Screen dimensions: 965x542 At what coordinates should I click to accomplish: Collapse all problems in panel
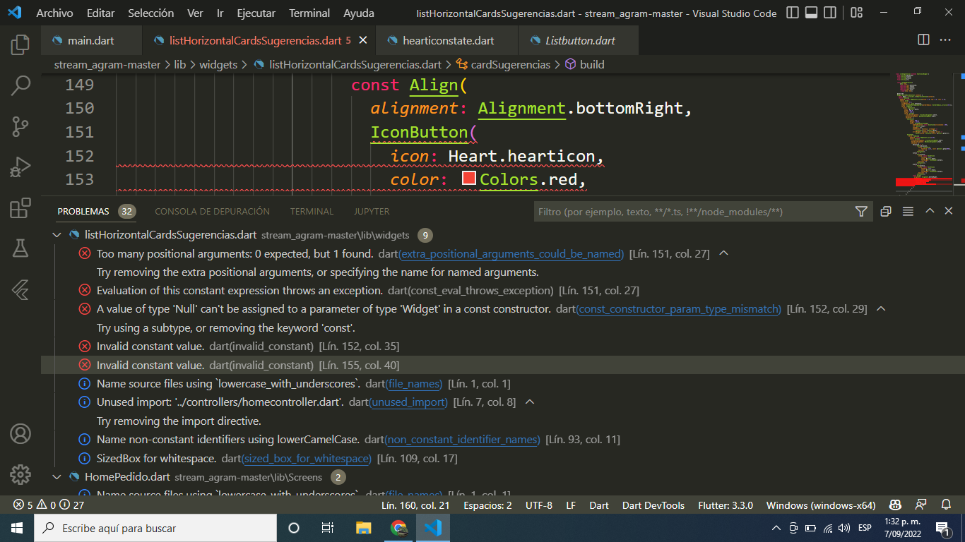(886, 212)
